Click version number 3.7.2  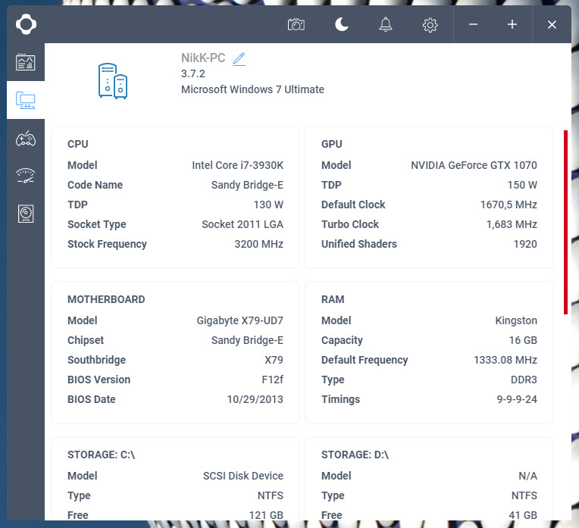192,73
